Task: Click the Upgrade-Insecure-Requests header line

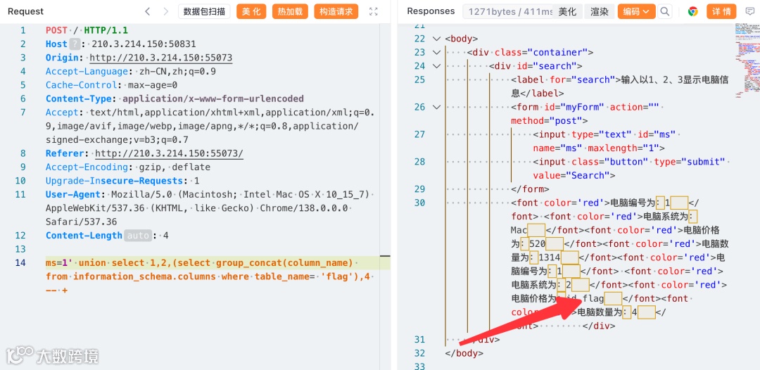Action: tap(122, 181)
